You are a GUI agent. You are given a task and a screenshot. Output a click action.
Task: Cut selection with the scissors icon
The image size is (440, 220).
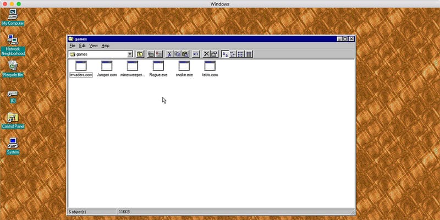169,54
